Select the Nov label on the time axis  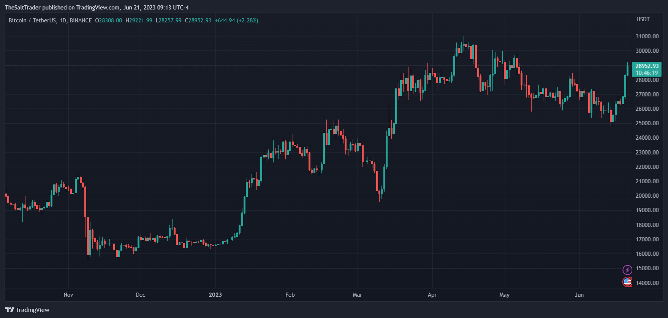click(68, 295)
